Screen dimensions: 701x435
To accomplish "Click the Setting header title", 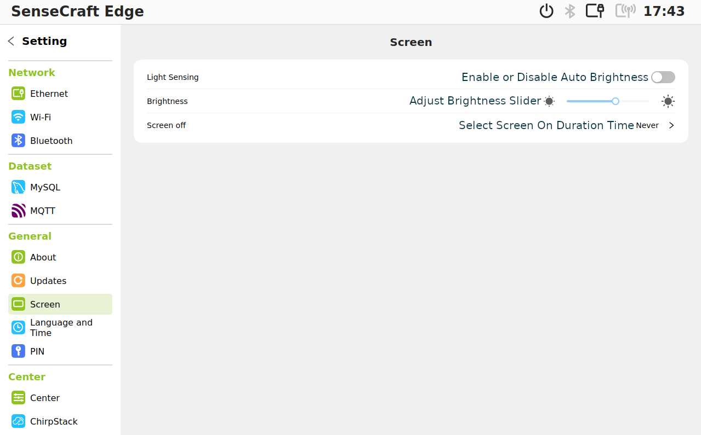I will pos(44,41).
